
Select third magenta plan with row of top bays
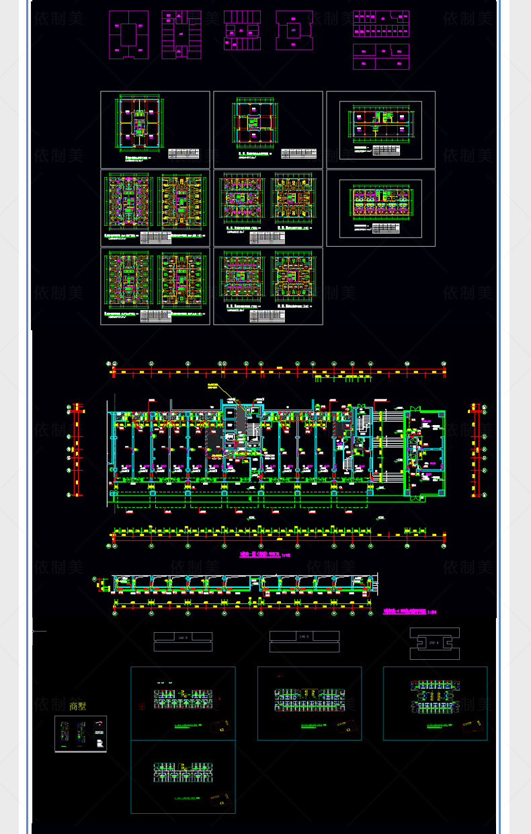click(x=242, y=30)
